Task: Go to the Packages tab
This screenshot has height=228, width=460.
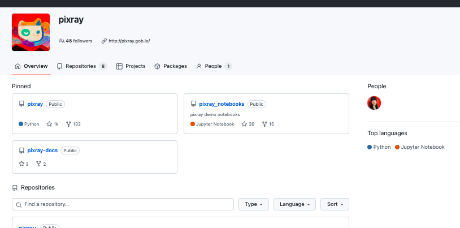Action: [171, 66]
